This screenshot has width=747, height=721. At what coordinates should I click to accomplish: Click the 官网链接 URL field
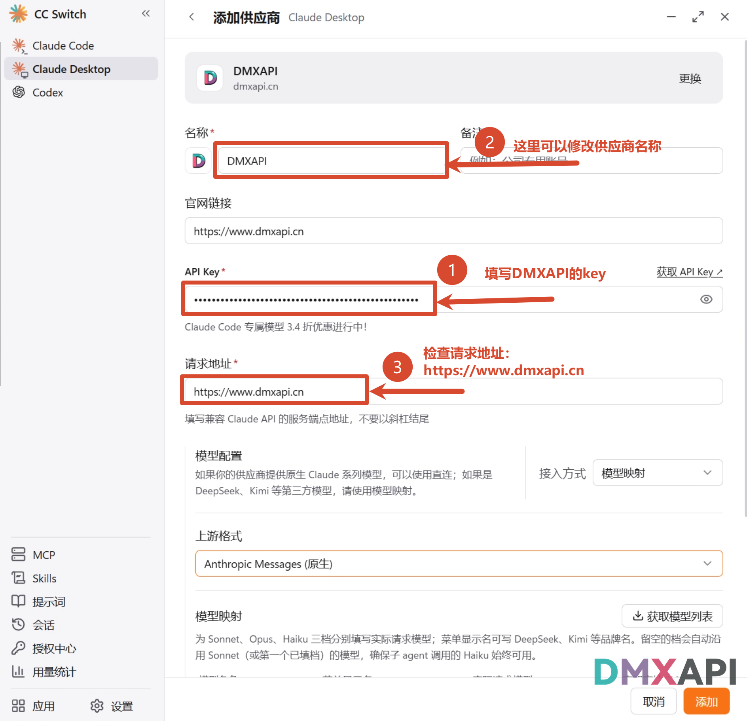tap(453, 231)
